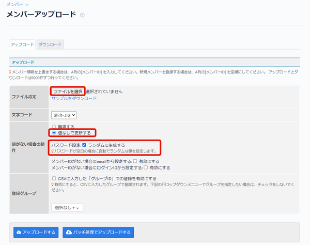Viewport: 310px width, 245px height.
Task: Open the Shift-JIS character code dropdown
Action: 64,115
